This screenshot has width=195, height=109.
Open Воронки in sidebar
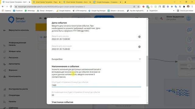[x=13, y=70]
